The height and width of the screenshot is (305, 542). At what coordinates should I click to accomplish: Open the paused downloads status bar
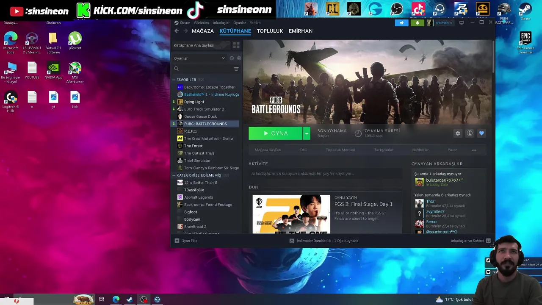pos(324,241)
